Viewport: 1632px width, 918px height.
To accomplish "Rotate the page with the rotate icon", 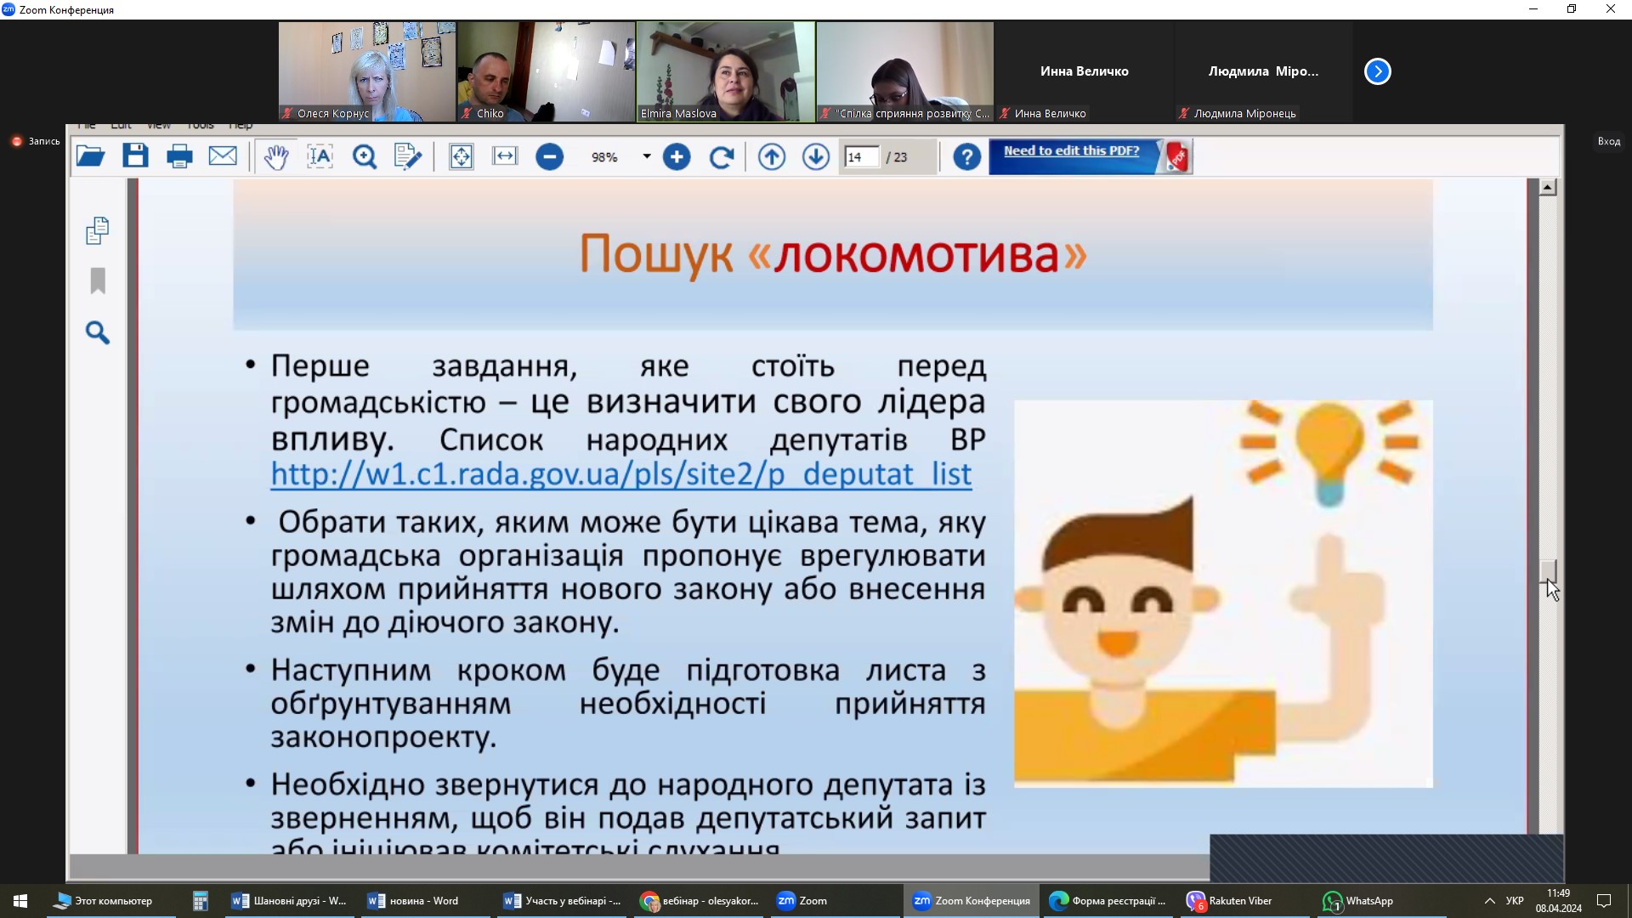I will pyautogui.click(x=722, y=157).
